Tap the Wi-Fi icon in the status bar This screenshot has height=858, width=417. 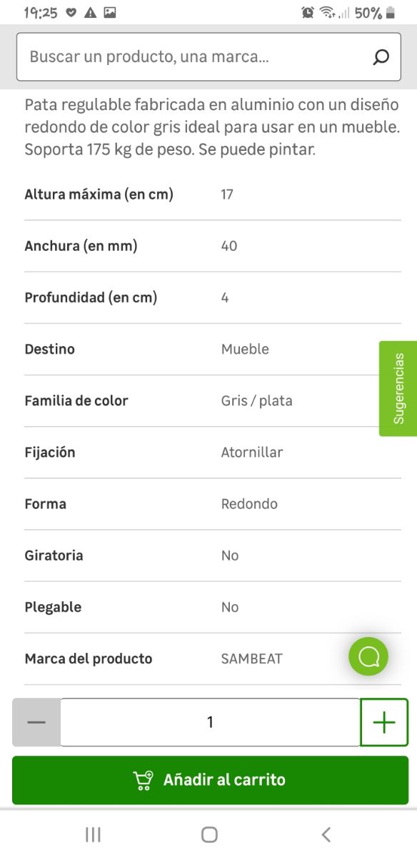tap(325, 12)
